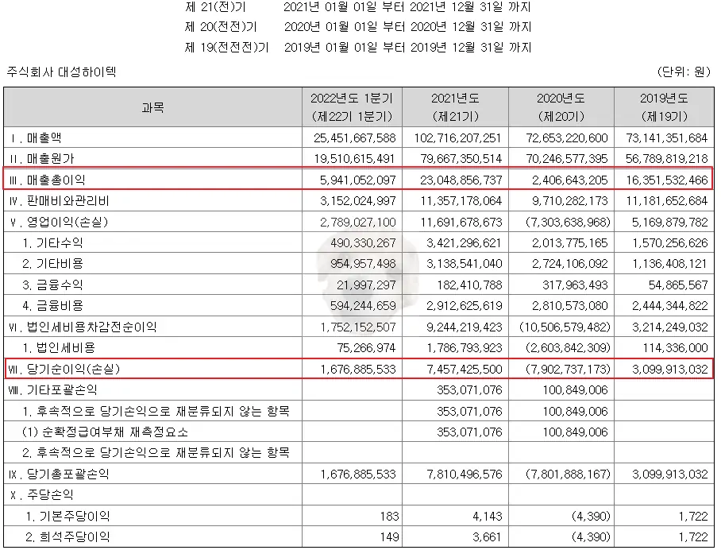
Task: Select the 2019년도 (제19기) column header
Action: tap(664, 107)
